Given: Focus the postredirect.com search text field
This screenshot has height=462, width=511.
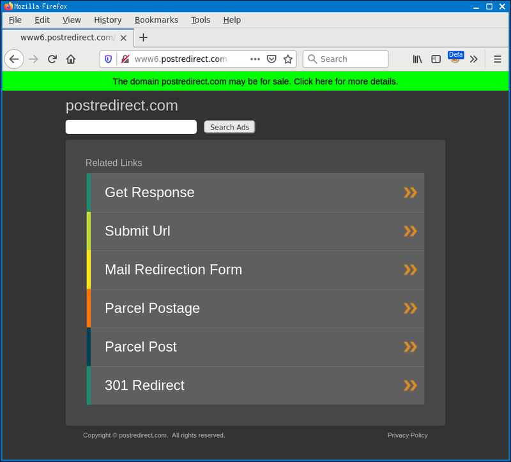Looking at the screenshot, I should 131,127.
